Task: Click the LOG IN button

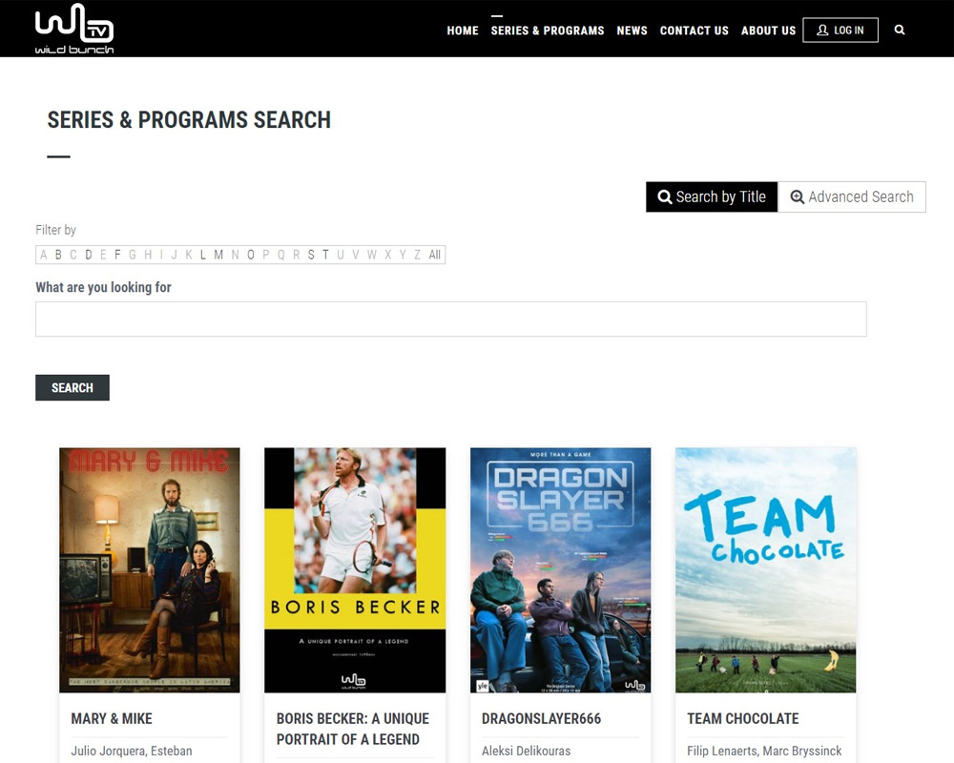Action: (840, 30)
